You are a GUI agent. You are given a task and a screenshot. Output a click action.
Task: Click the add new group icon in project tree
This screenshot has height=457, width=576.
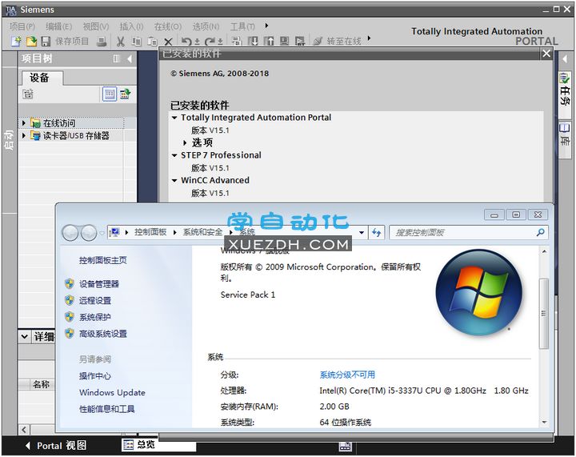click(28, 94)
